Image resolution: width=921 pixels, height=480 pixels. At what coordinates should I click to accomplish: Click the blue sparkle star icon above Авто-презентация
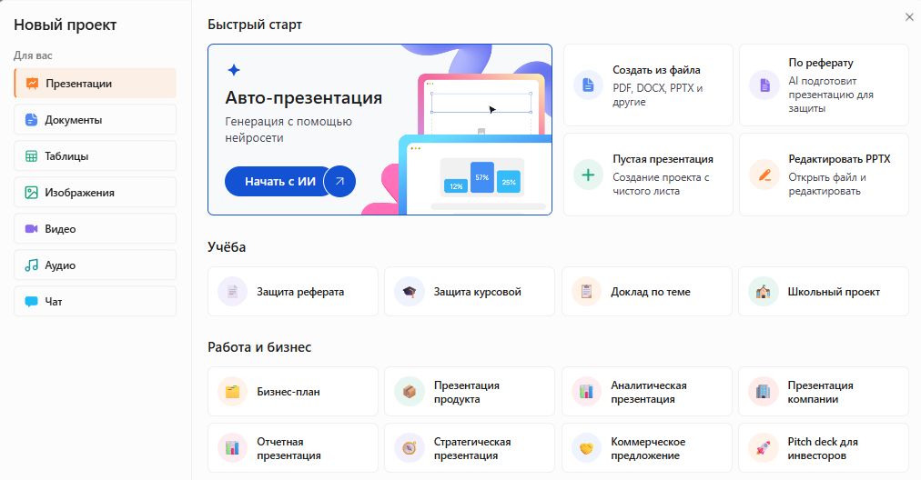click(x=234, y=70)
